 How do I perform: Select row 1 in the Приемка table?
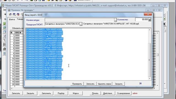click(x=17, y=35)
